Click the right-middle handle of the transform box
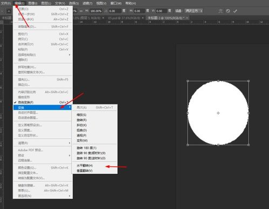The height and width of the screenshot is (209, 269). [249, 113]
